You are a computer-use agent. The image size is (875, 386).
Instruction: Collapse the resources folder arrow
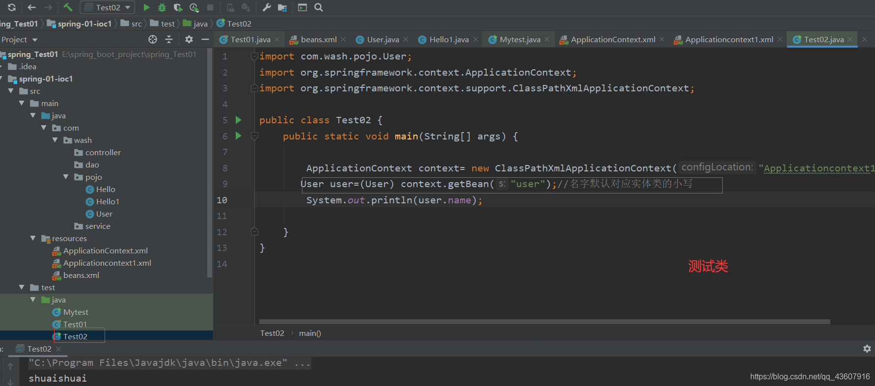click(33, 238)
